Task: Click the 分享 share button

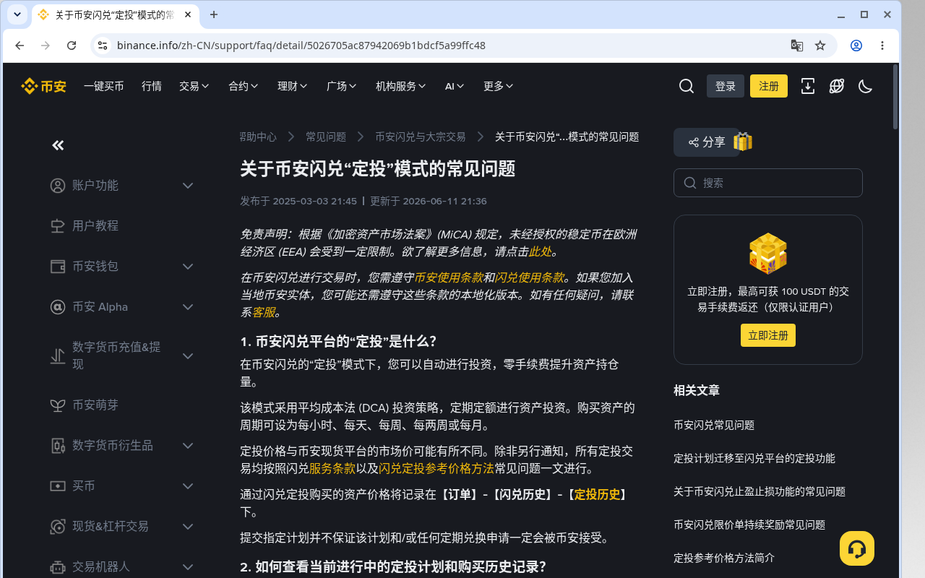Action: pos(707,142)
